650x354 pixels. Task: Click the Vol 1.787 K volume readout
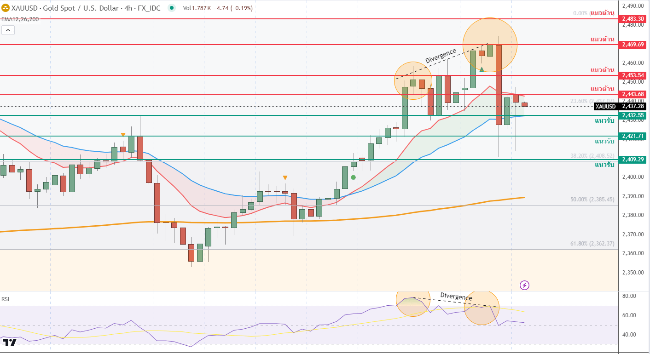click(197, 8)
